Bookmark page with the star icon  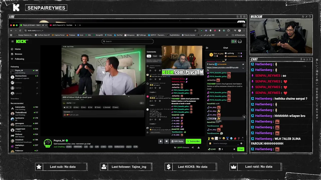[195, 30]
